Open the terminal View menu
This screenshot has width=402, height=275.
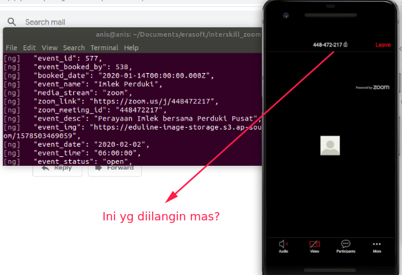coord(50,48)
